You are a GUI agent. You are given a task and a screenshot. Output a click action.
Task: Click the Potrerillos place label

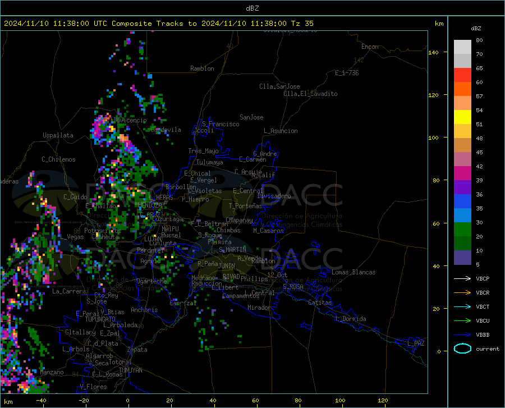(103, 231)
